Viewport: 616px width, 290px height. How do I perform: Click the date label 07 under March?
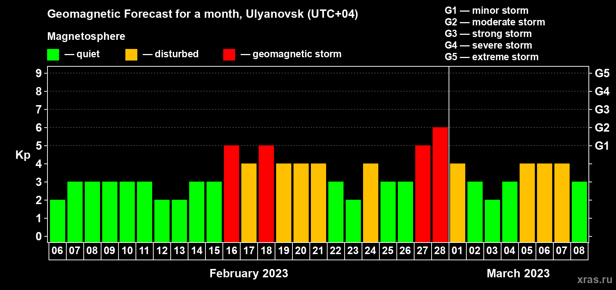pos(562,251)
